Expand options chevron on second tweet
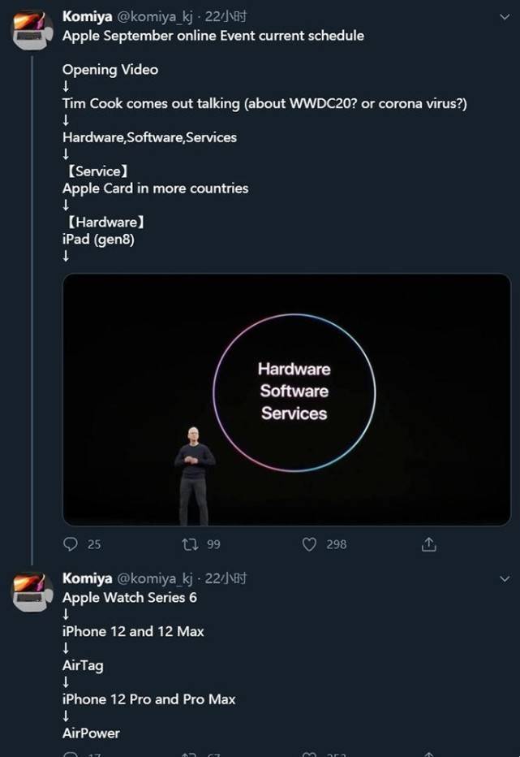Image resolution: width=520 pixels, height=757 pixels. tap(505, 579)
